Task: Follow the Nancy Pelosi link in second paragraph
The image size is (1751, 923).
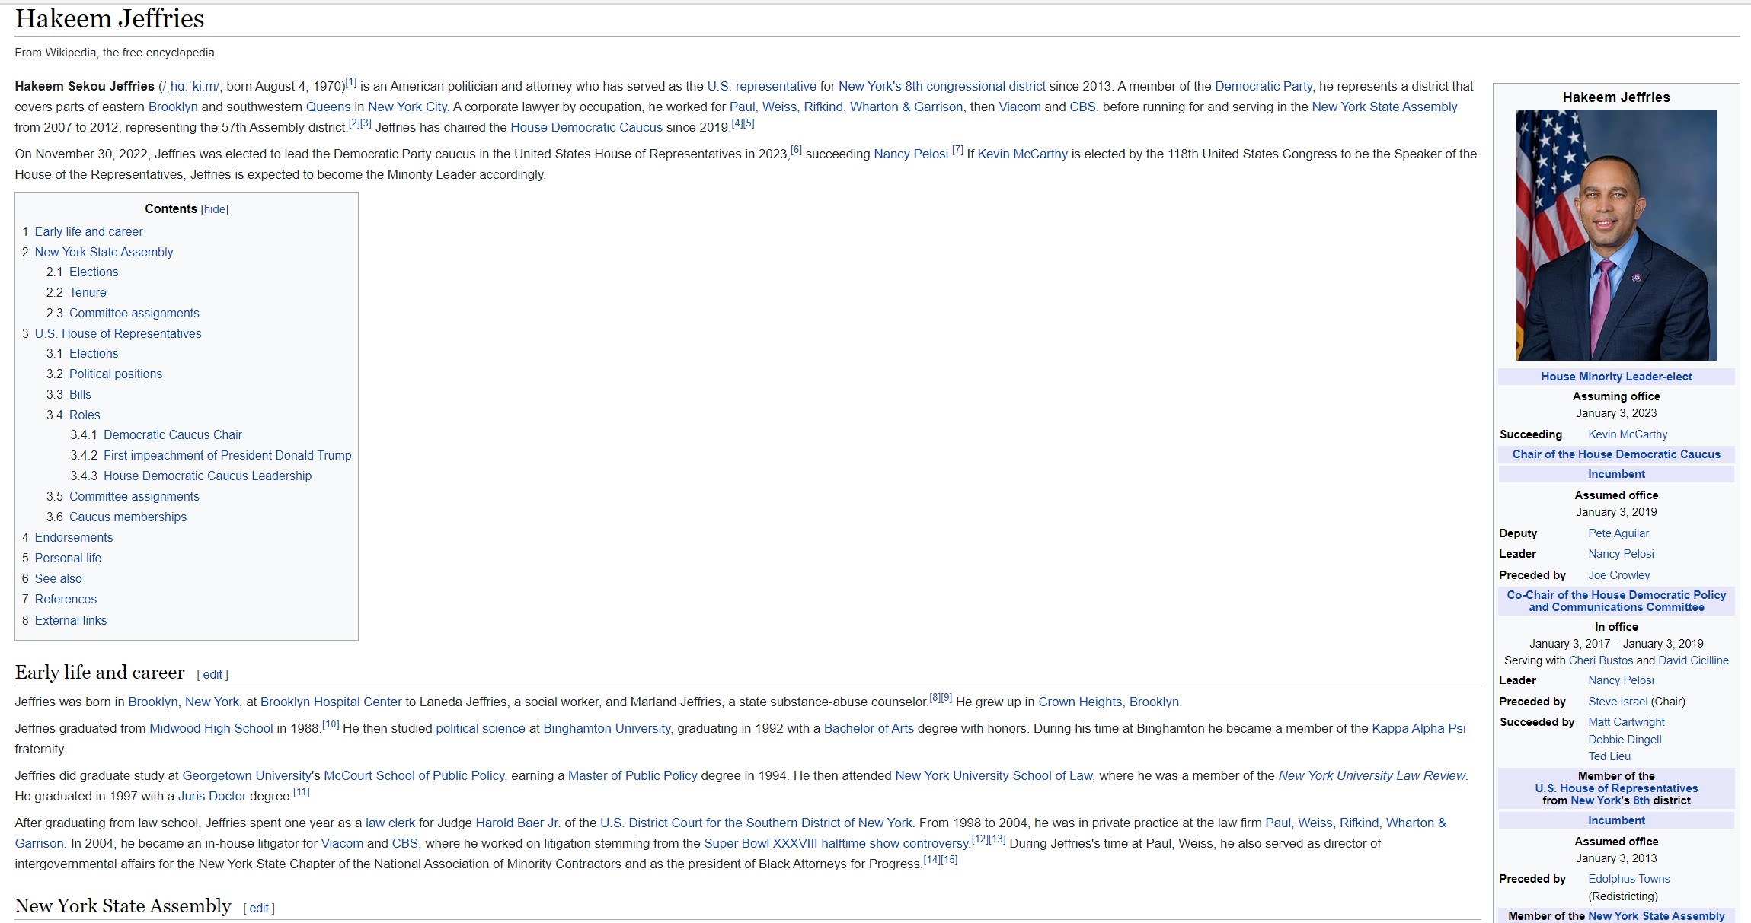Action: (911, 154)
